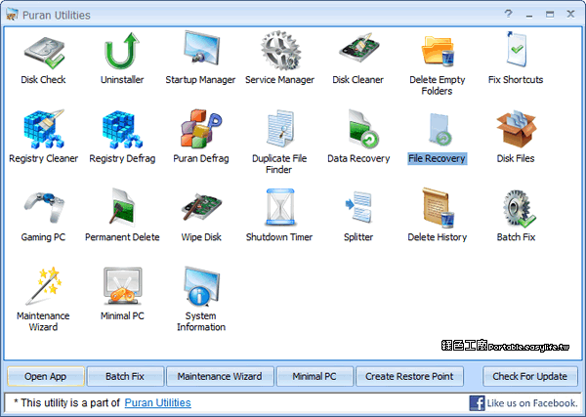Select the Registry Cleaner icon
Screen dimensions: 586x417
point(43,129)
